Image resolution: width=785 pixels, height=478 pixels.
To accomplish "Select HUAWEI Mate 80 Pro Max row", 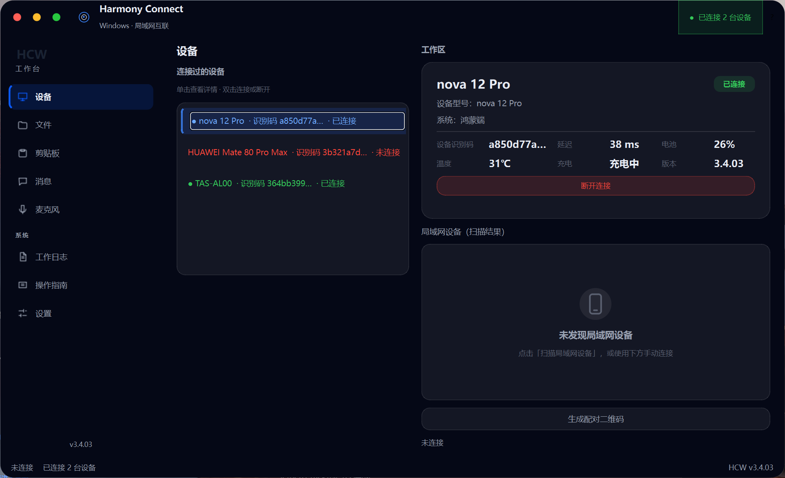I will pyautogui.click(x=294, y=152).
